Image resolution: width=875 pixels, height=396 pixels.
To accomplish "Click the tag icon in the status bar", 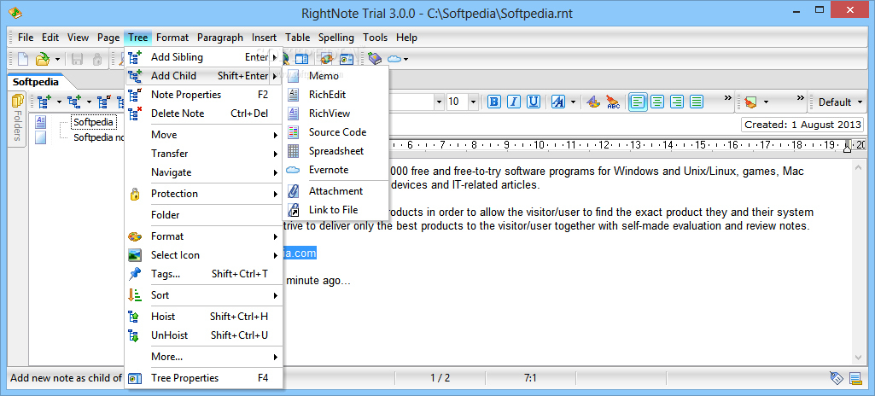I will point(836,378).
